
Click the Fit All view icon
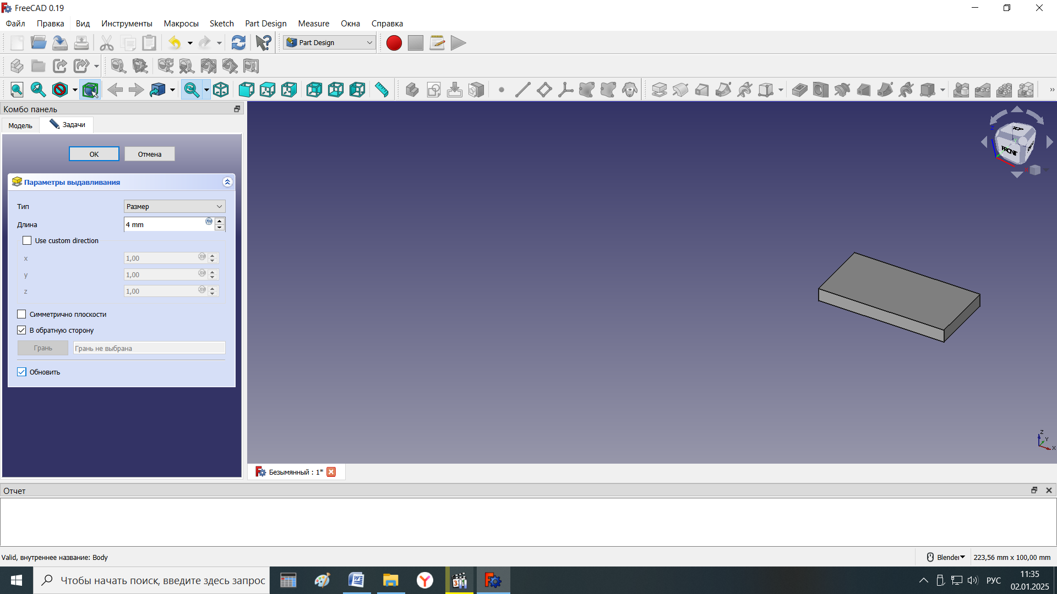[x=17, y=90]
